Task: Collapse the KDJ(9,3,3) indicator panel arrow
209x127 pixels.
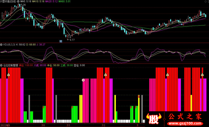Action: 1,45
